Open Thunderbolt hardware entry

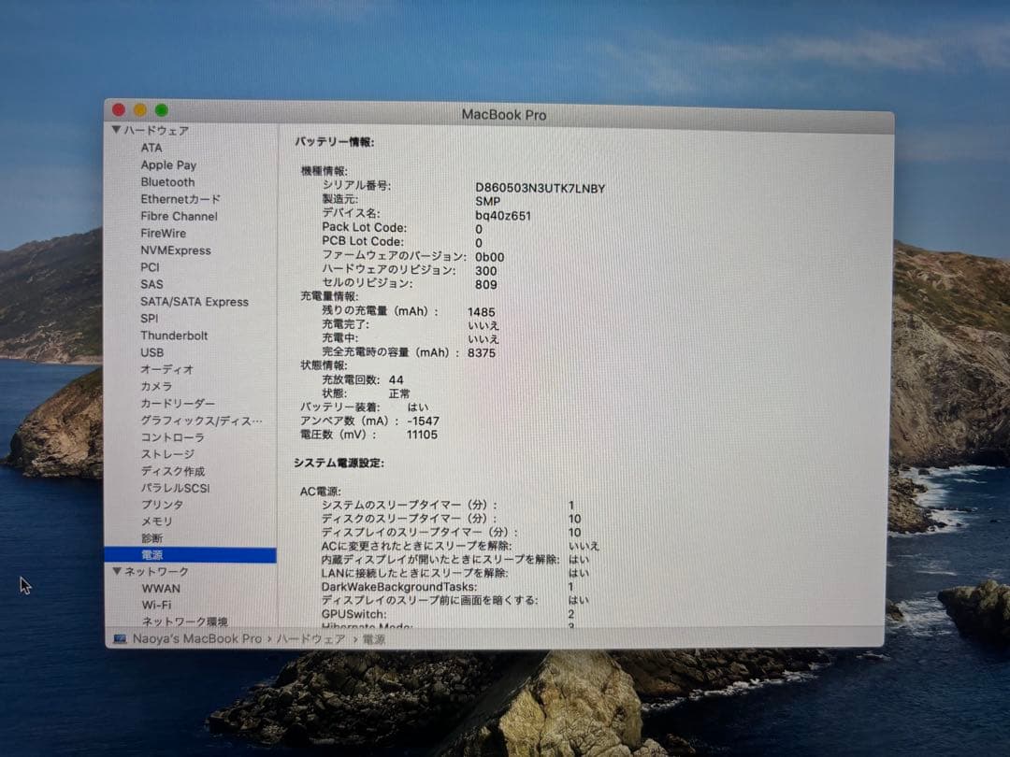coord(174,336)
